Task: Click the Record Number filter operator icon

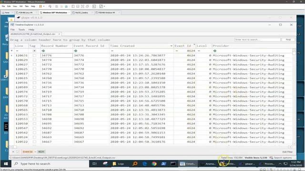Action: 43,51
